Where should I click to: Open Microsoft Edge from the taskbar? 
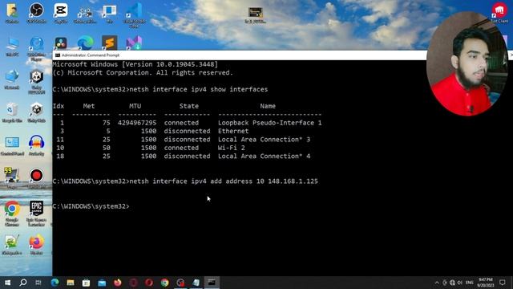55,283
